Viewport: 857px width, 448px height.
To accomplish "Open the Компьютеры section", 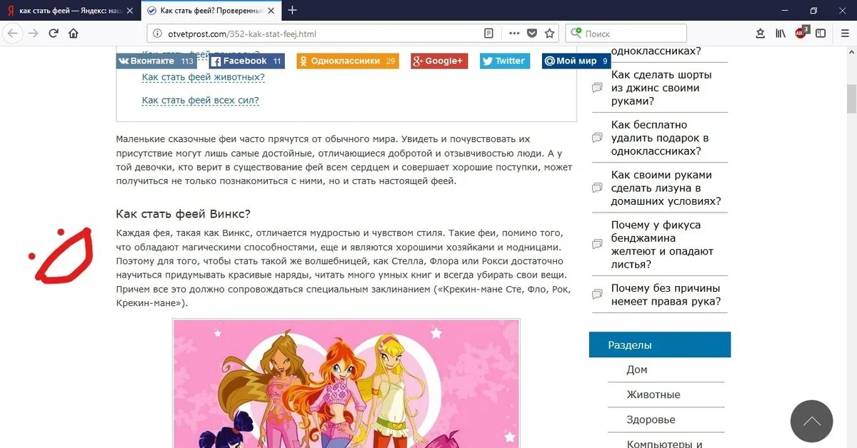I will 664,444.
